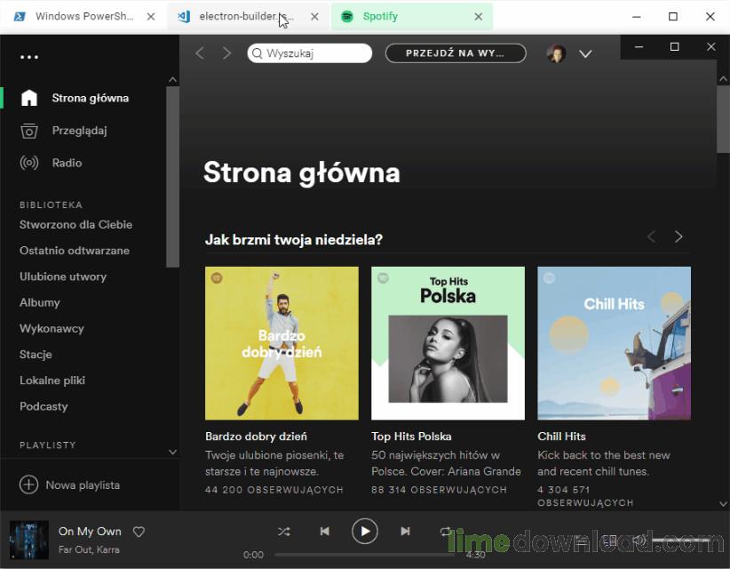This screenshot has width=730, height=569.
Task: Open the Radio sidebar icon
Action: click(29, 163)
